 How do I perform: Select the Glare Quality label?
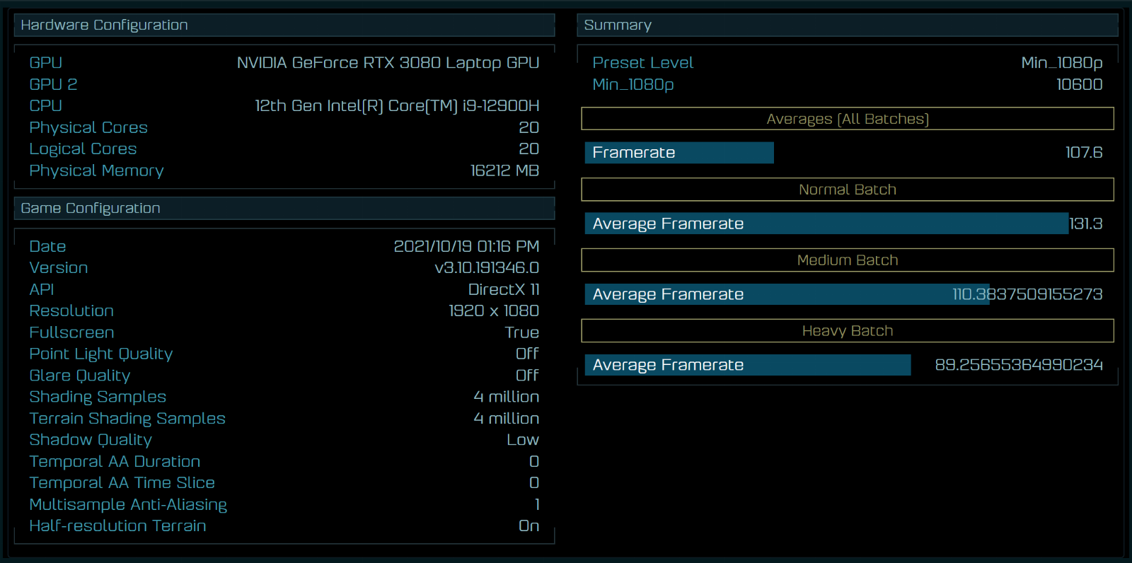pyautogui.click(x=80, y=376)
